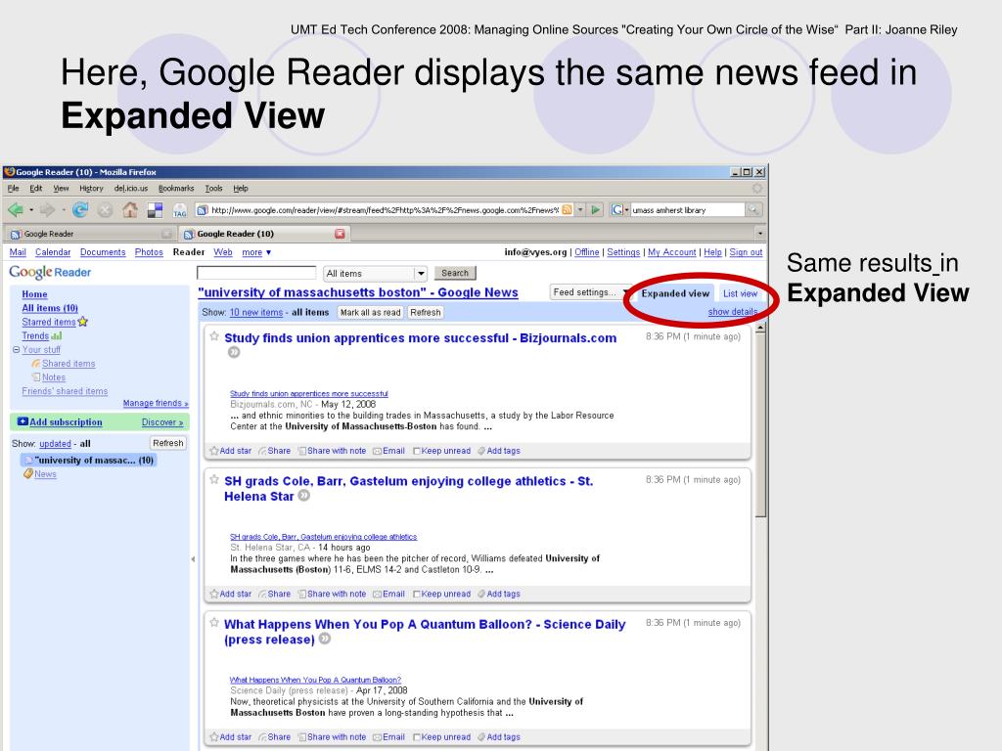
Task: Open the History menu
Action: (x=91, y=189)
